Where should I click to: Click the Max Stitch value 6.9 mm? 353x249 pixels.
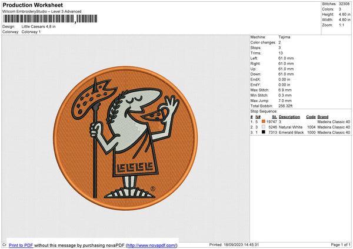coord(285,90)
